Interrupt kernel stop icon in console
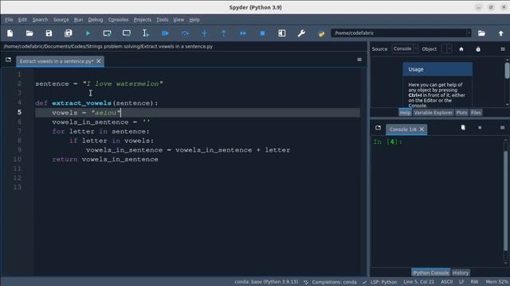This screenshot has width=510, height=286. pos(480,128)
